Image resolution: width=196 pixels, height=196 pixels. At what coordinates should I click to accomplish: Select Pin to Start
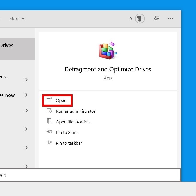(66, 133)
